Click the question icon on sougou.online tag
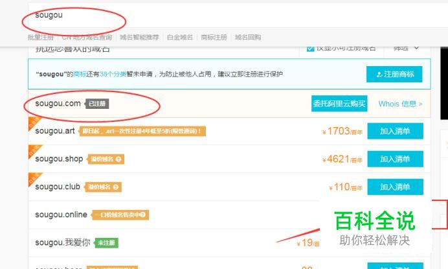 pos(143,215)
